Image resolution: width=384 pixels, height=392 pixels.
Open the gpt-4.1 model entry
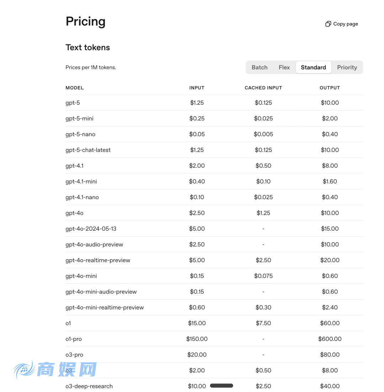click(x=74, y=165)
